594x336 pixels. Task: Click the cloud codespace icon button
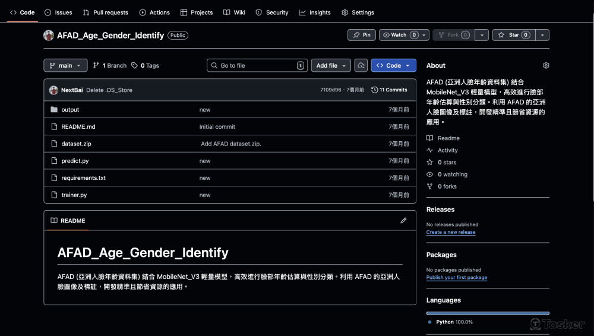coord(361,65)
